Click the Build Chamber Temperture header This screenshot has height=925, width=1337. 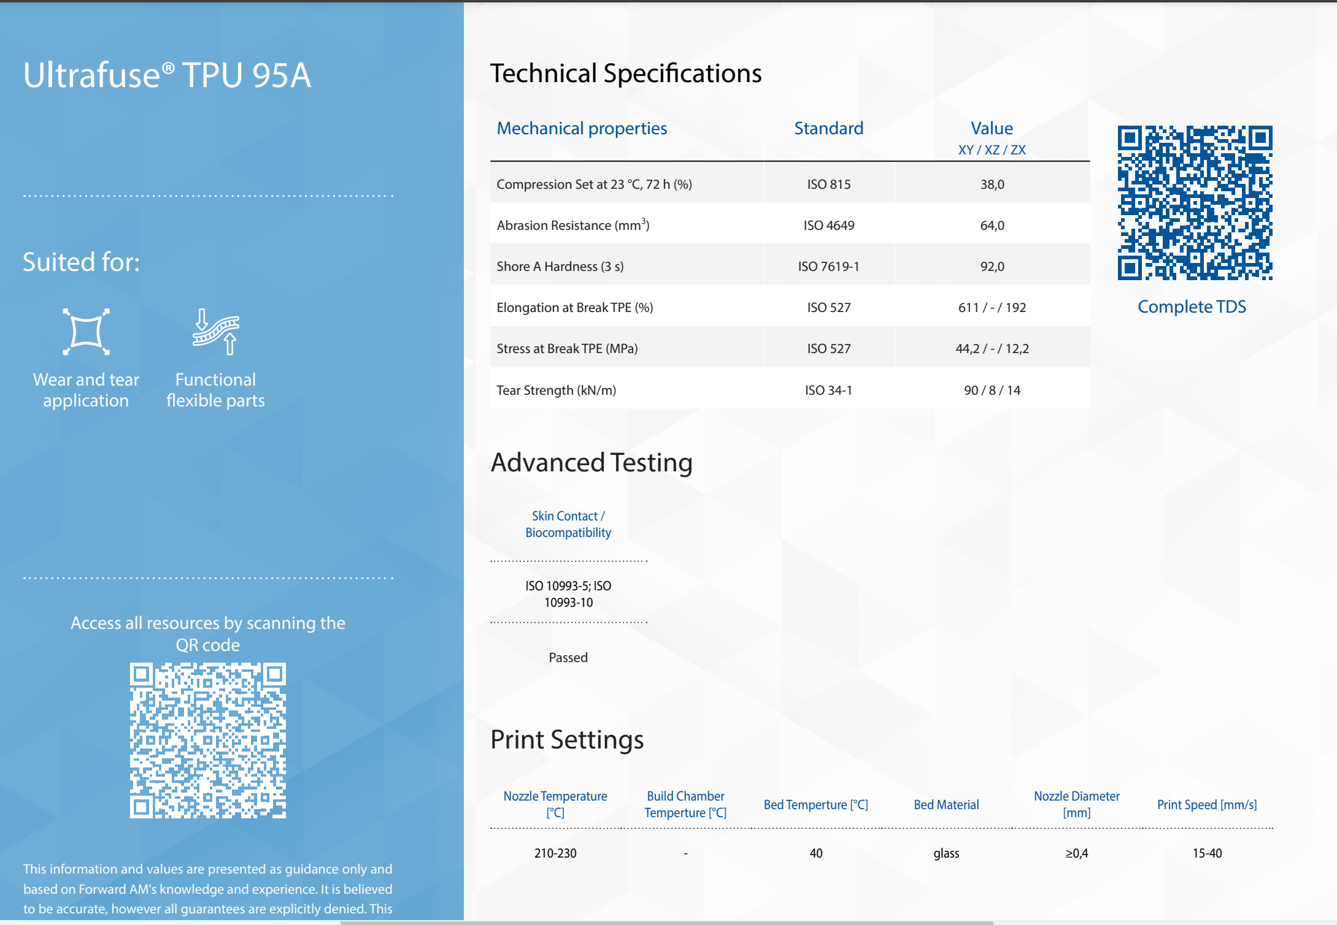(x=685, y=804)
